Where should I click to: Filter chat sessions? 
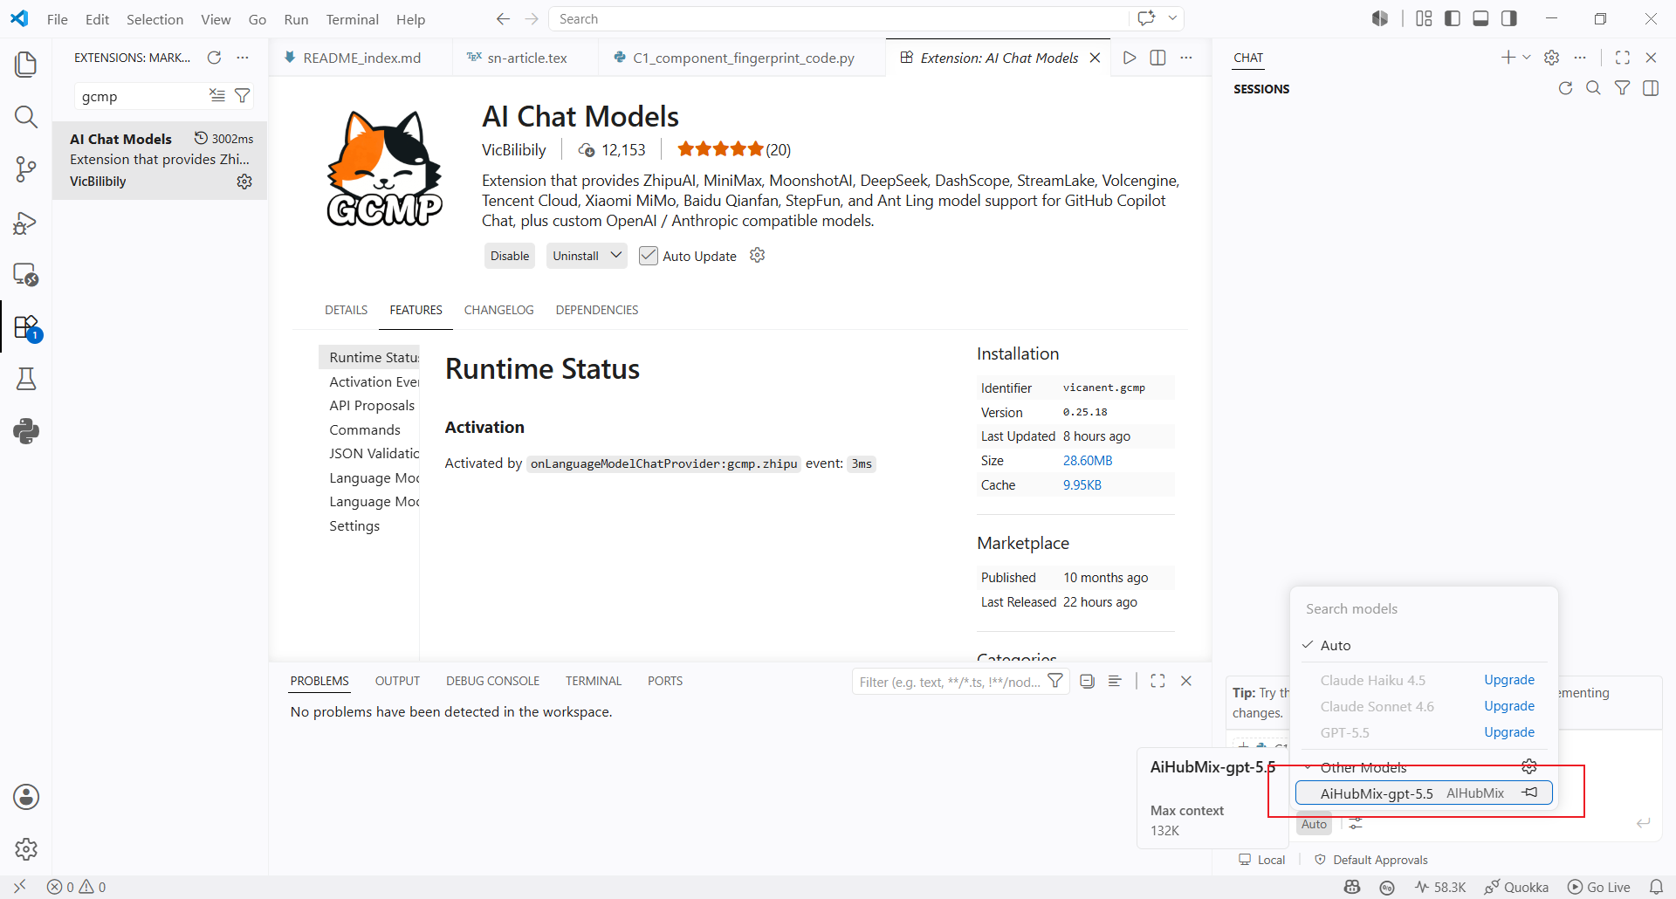coord(1622,88)
